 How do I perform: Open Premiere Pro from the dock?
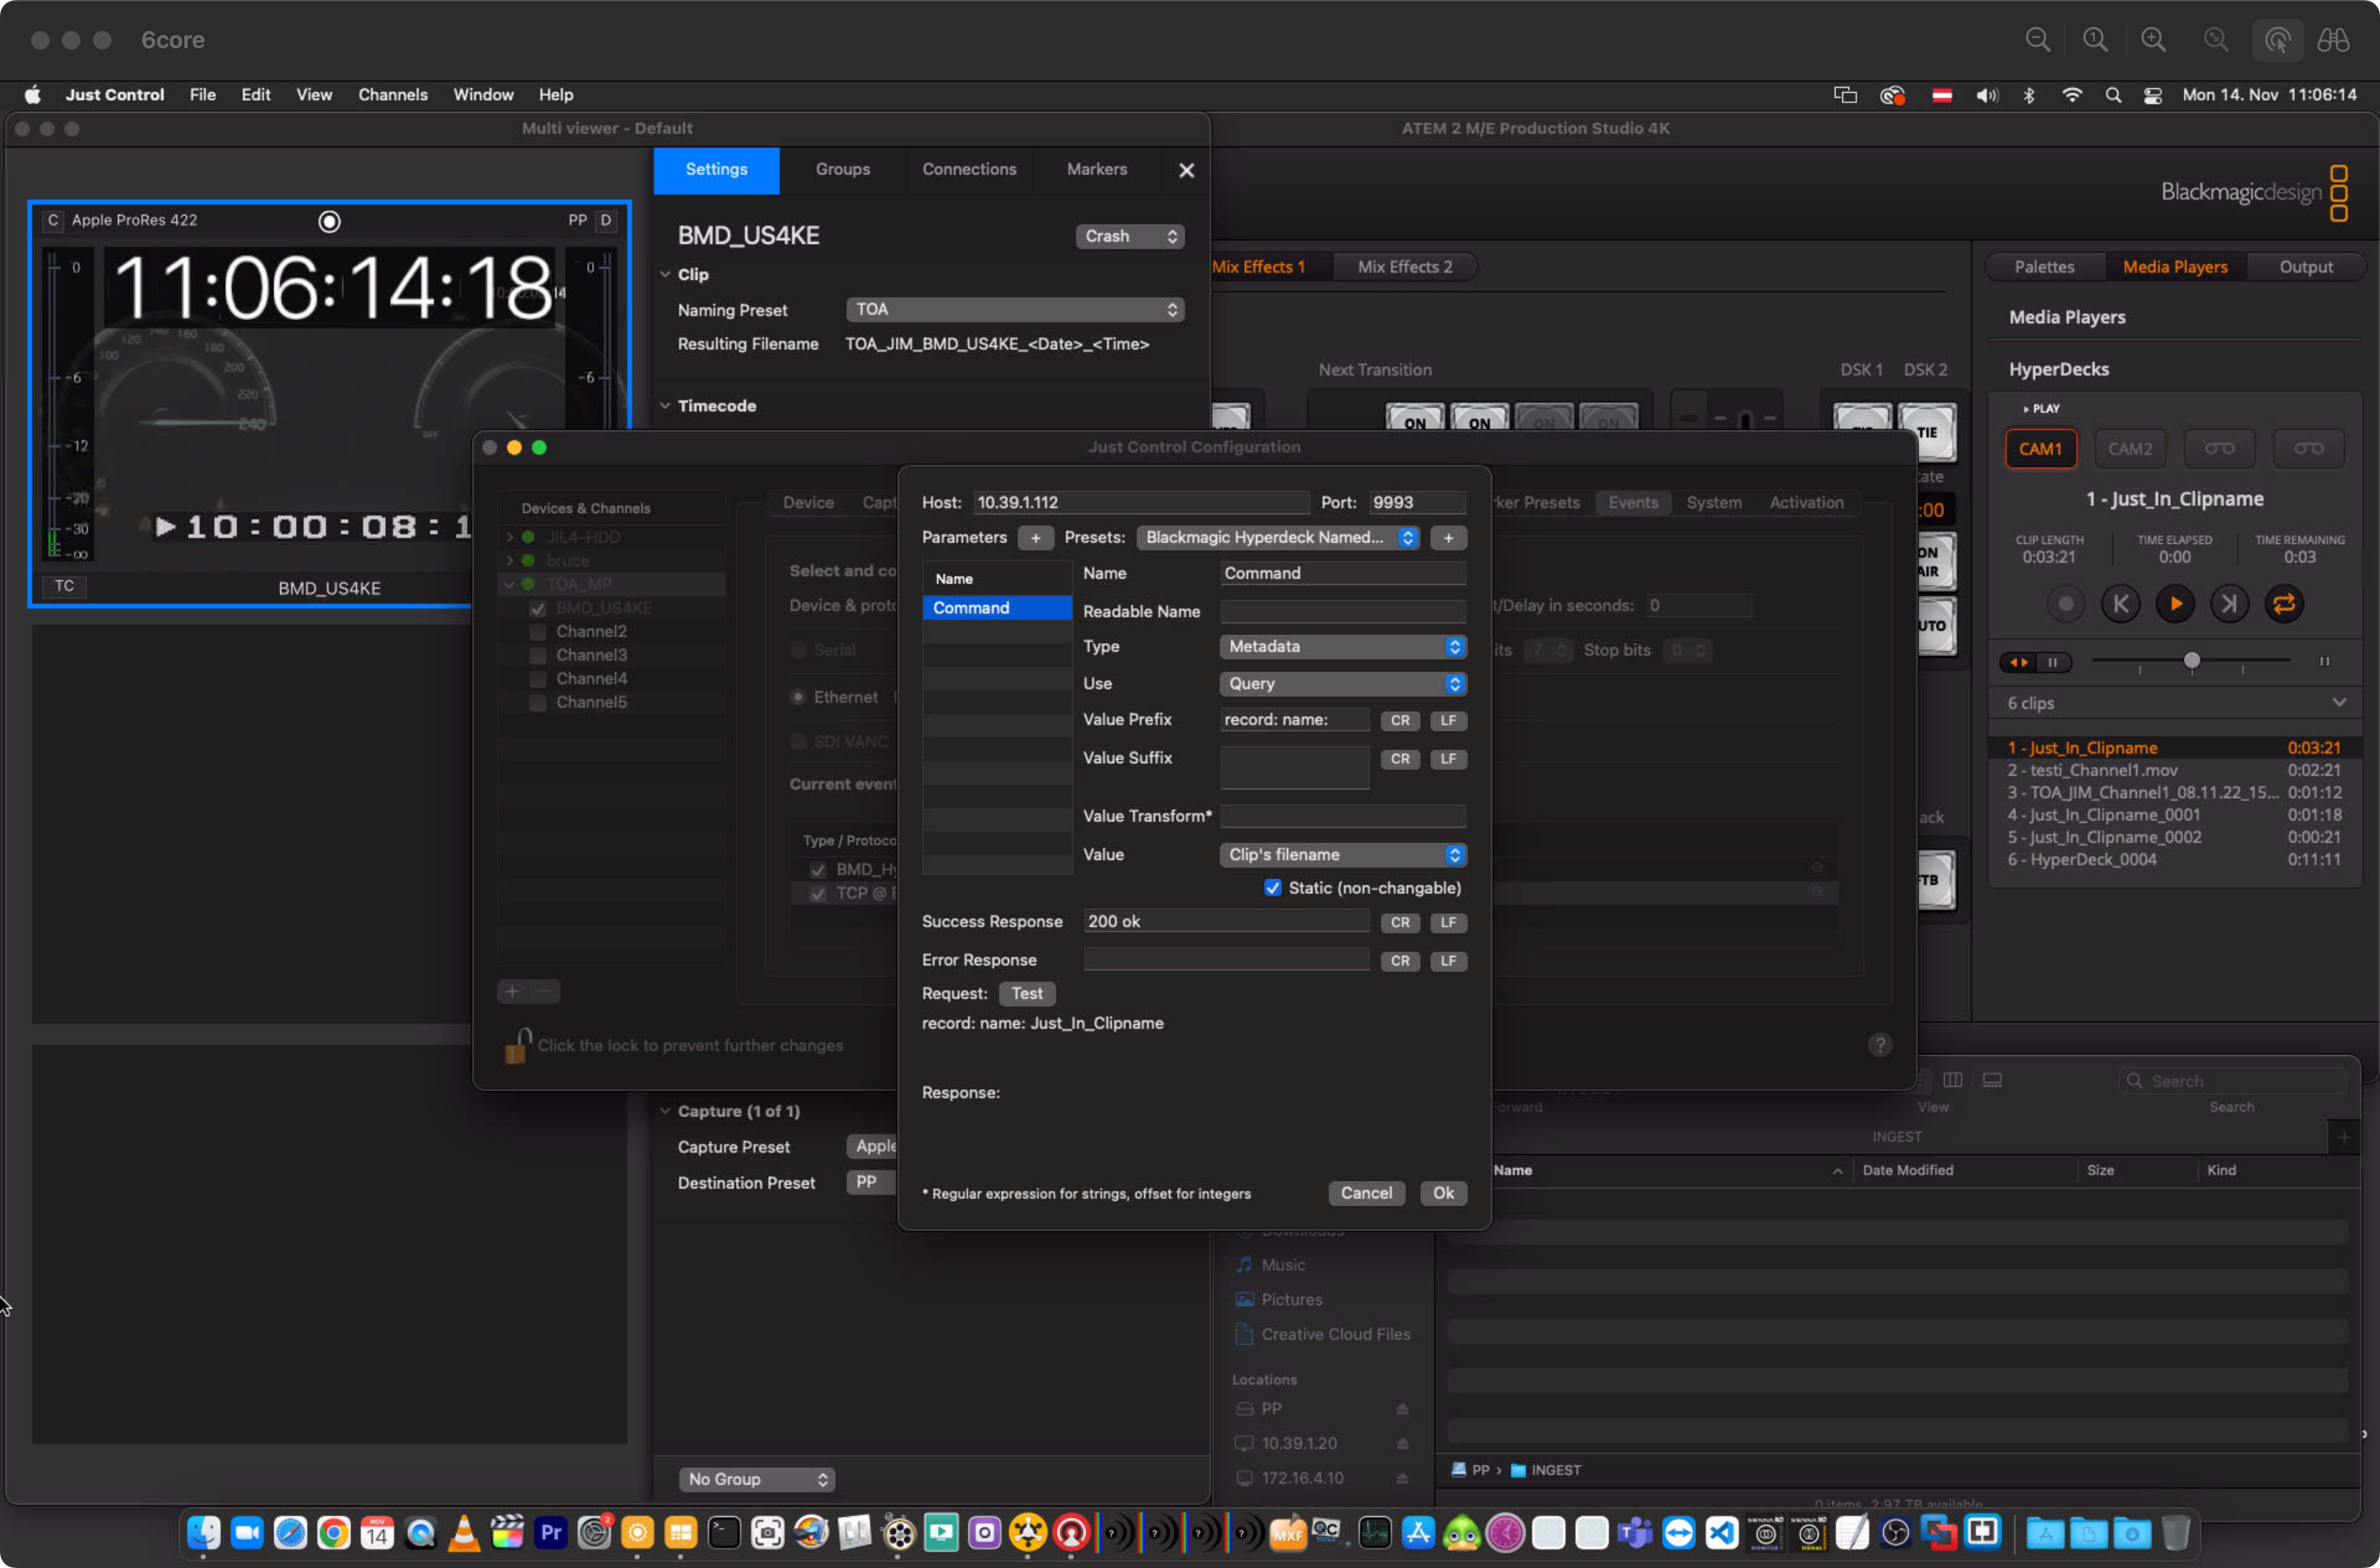[550, 1532]
